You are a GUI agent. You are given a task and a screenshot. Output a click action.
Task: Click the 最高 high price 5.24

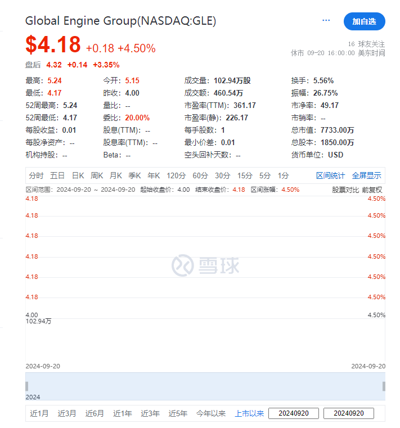pyautogui.click(x=55, y=81)
